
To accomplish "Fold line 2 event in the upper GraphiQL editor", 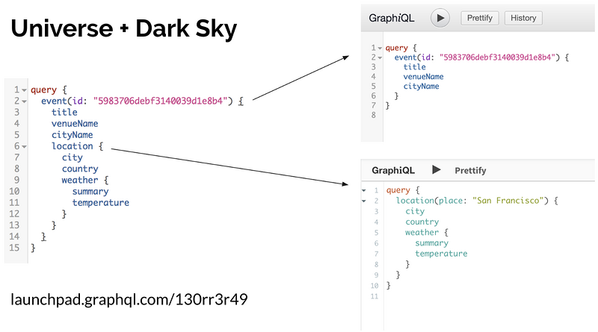I will tap(380, 58).
